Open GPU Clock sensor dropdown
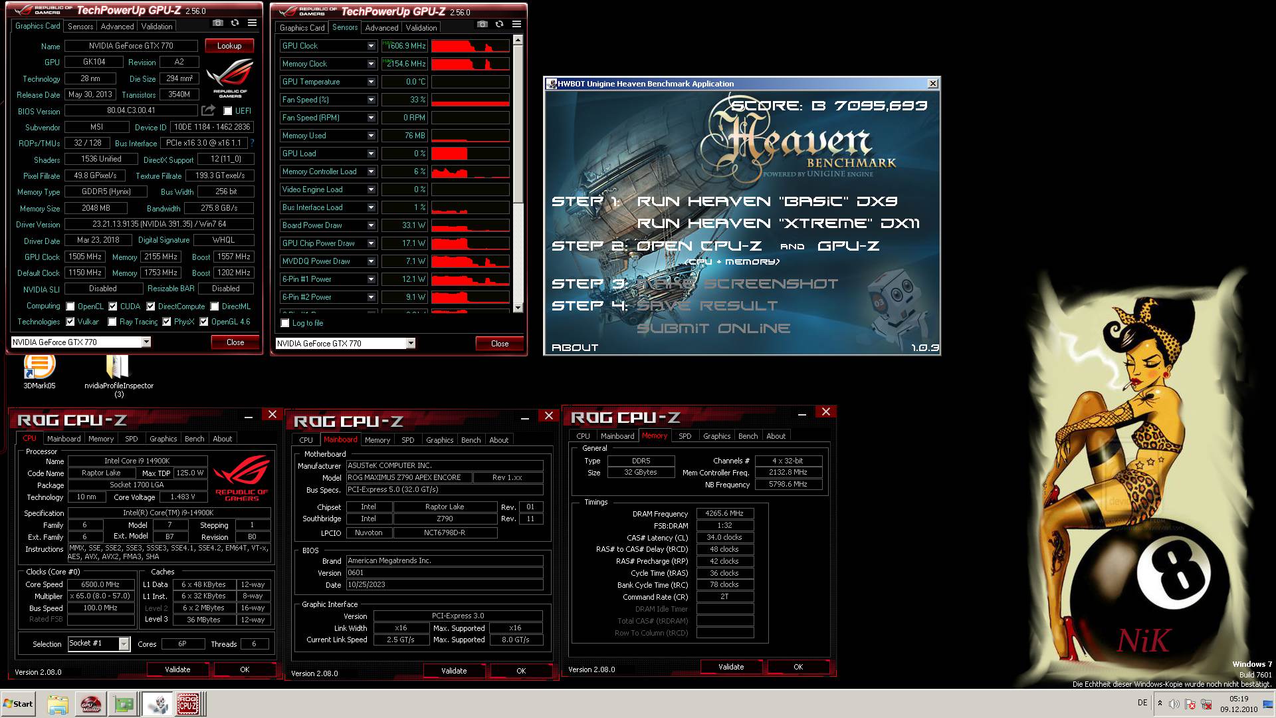The height and width of the screenshot is (718, 1276). coord(371,46)
